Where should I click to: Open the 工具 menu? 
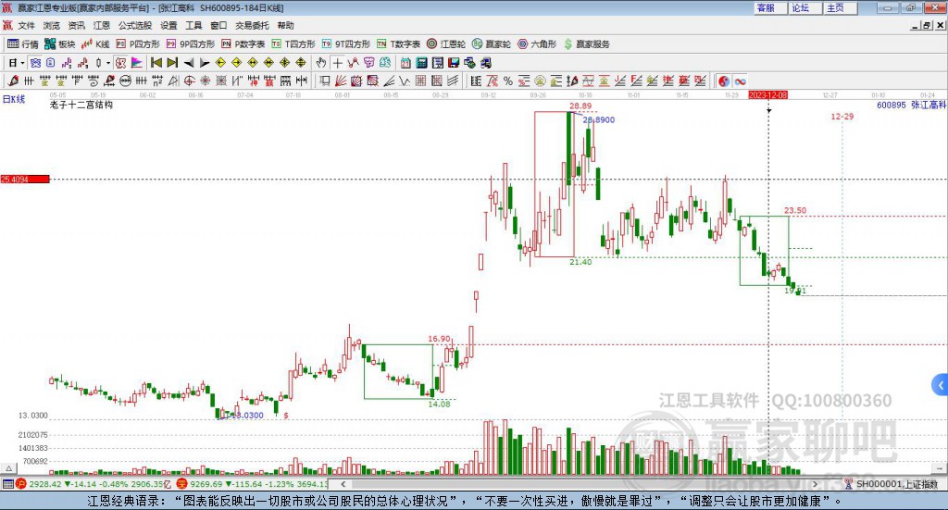193,25
